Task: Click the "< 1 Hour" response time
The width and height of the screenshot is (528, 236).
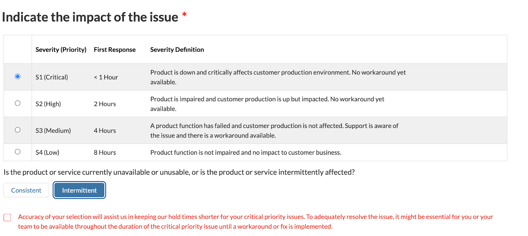Action: point(106,77)
